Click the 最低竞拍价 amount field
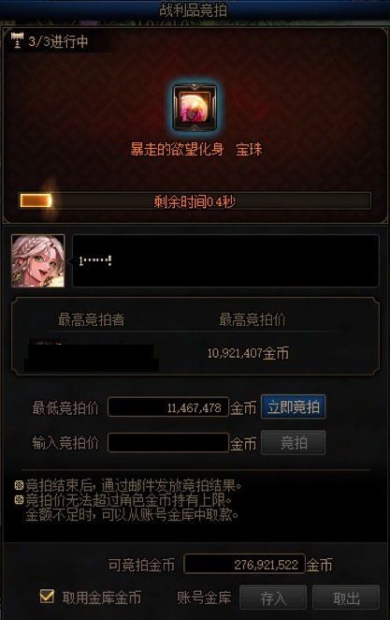This screenshot has width=390, height=620. [x=168, y=407]
